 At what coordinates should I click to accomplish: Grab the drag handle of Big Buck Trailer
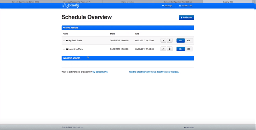pyautogui.click(x=64, y=41)
